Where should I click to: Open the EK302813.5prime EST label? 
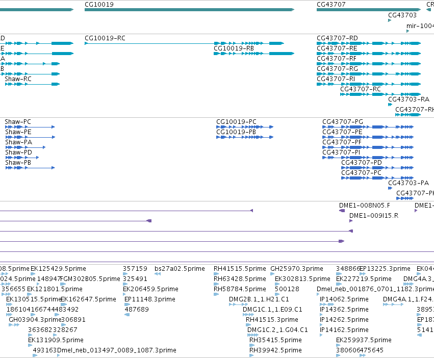point(302,279)
